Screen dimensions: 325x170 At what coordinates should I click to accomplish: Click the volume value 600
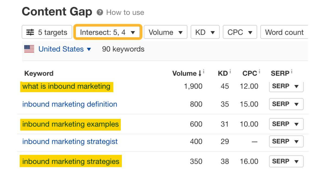point(196,124)
